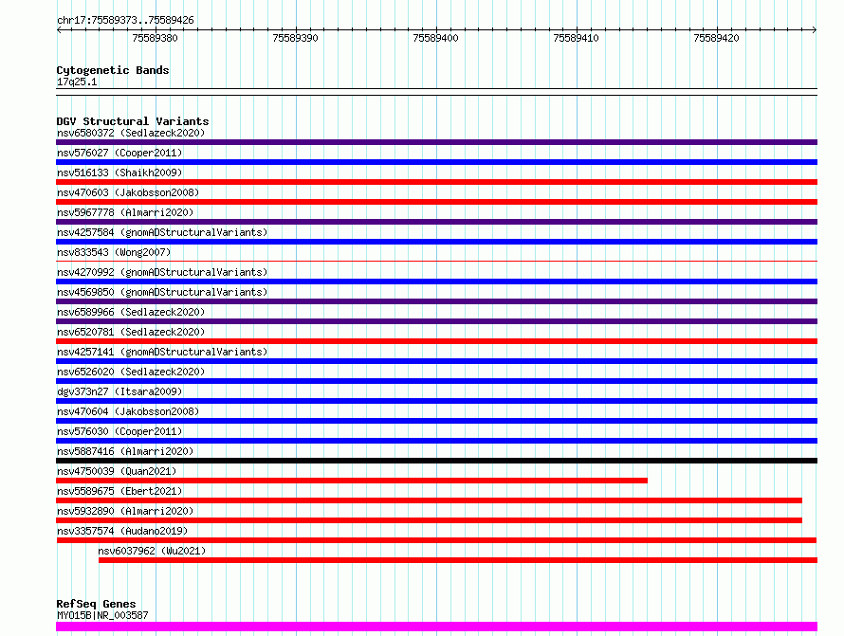Click the nsv833543 (Wong2007) label
Viewport: 844px width, 636px height.
pyautogui.click(x=114, y=252)
